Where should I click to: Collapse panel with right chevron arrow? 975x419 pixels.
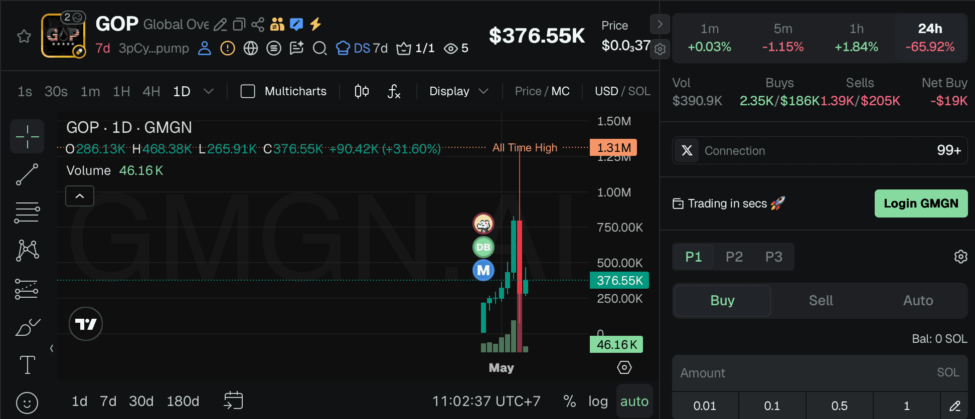pos(660,24)
